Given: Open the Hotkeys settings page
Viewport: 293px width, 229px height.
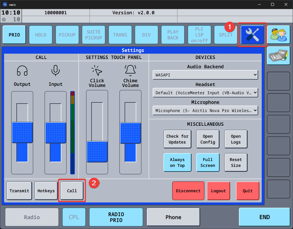Looking at the screenshot, I should point(46,191).
